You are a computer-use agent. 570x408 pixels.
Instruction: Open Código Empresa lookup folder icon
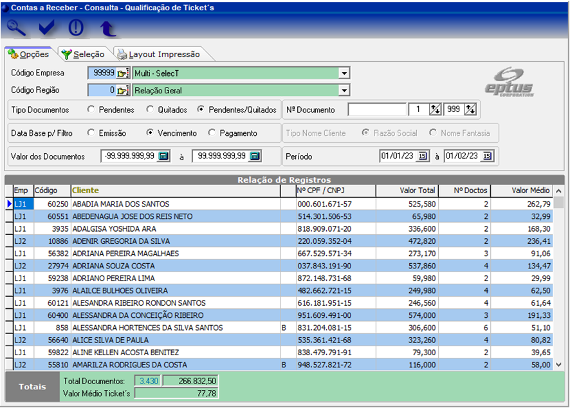coord(124,73)
